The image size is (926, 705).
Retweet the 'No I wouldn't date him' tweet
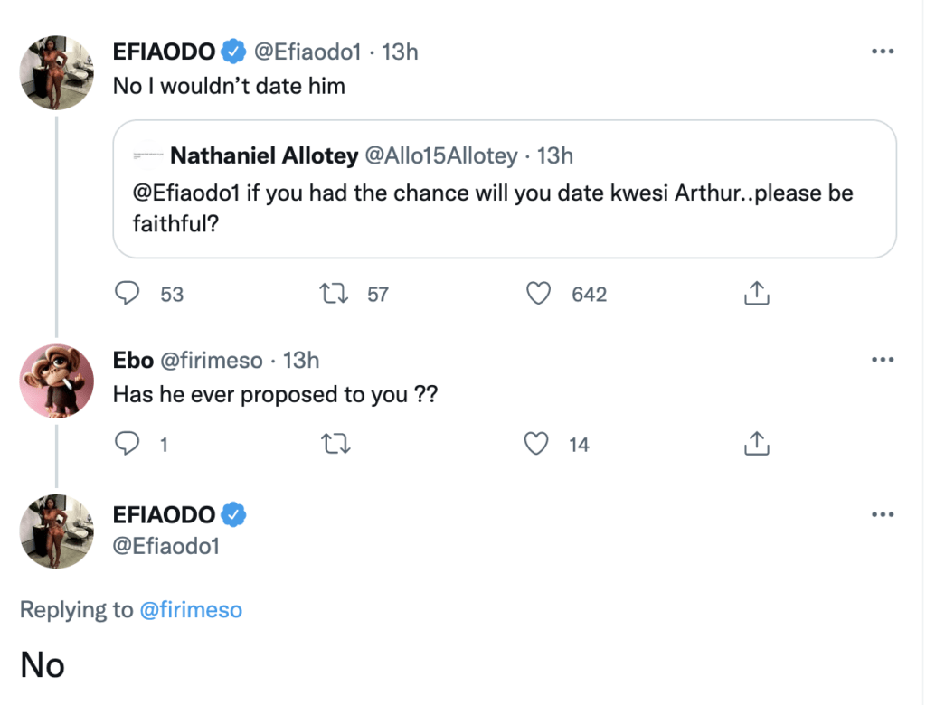pos(335,294)
